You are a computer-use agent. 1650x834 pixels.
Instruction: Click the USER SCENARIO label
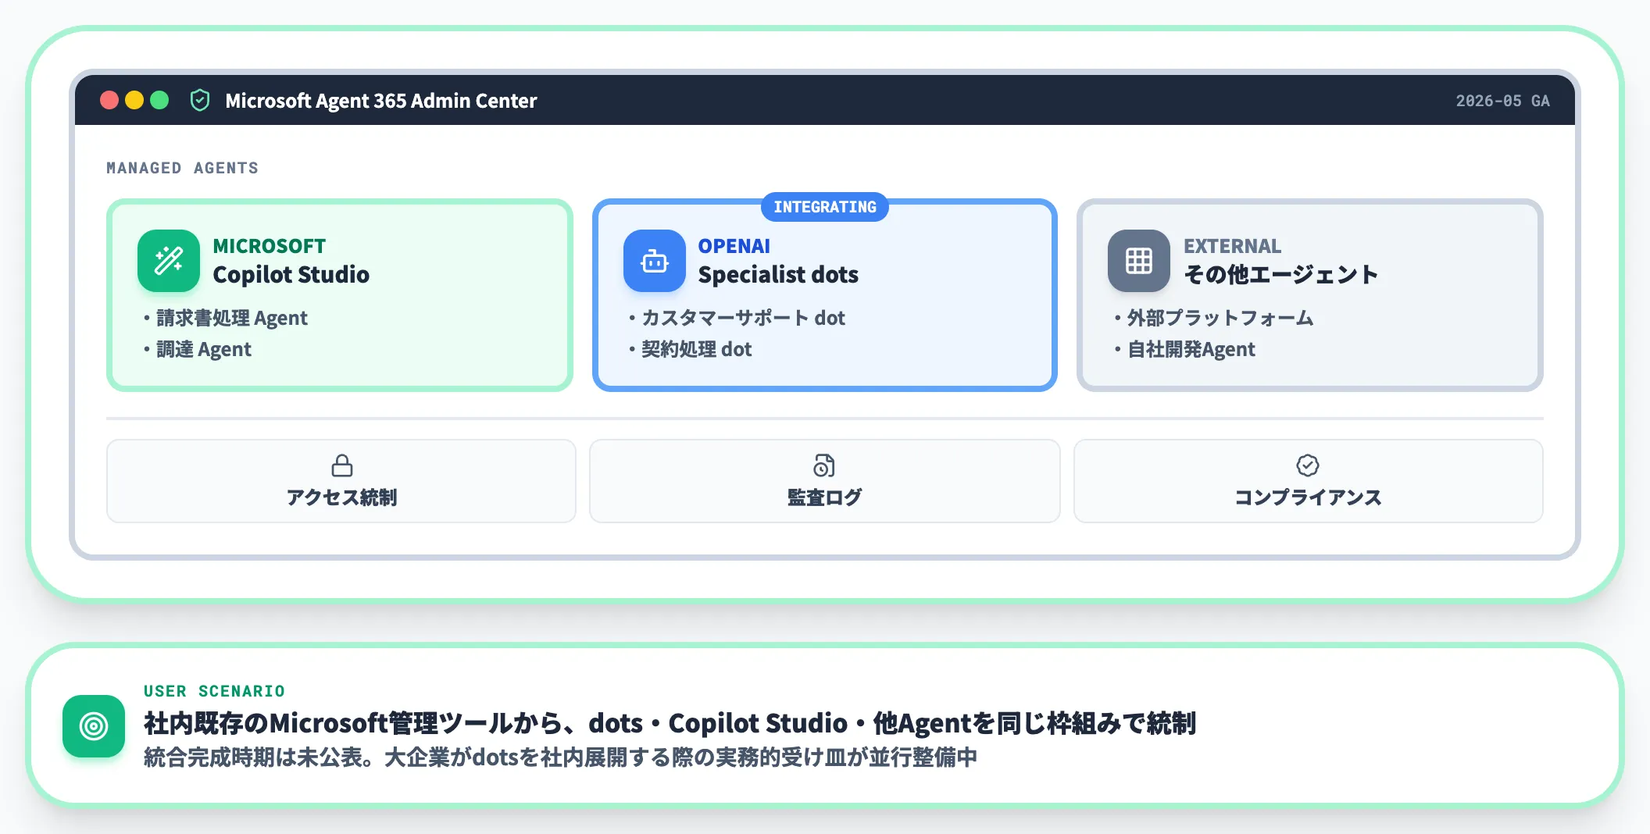tap(215, 691)
